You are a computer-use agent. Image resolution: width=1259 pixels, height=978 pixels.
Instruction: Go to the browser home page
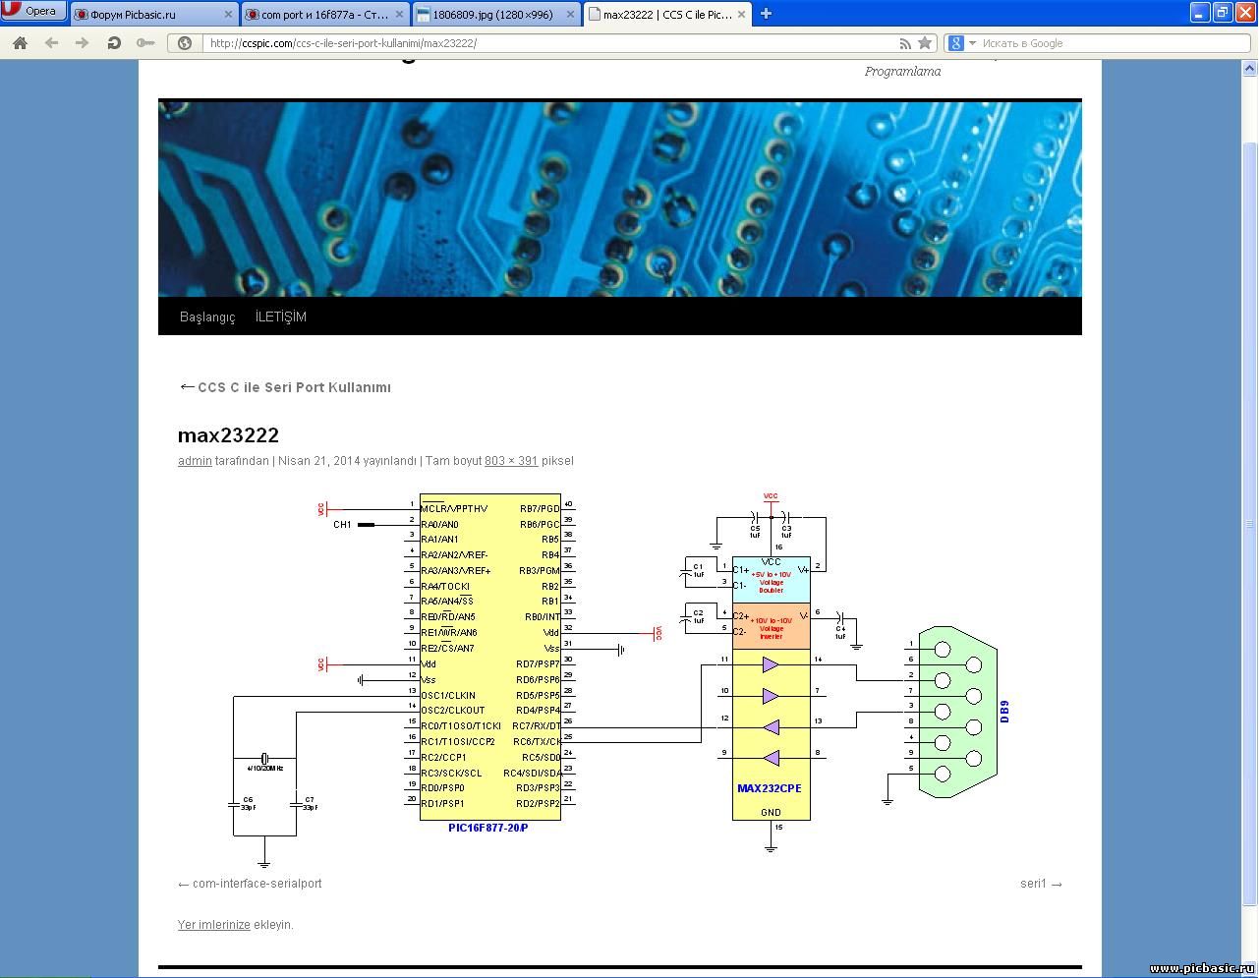point(20,43)
